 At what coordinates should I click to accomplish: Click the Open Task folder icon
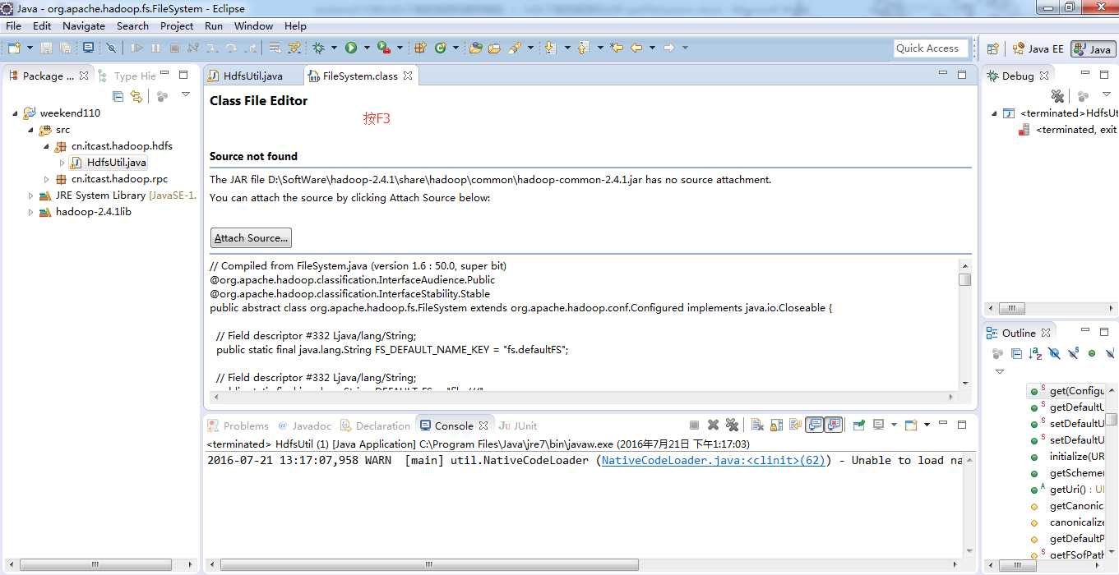[x=494, y=48]
